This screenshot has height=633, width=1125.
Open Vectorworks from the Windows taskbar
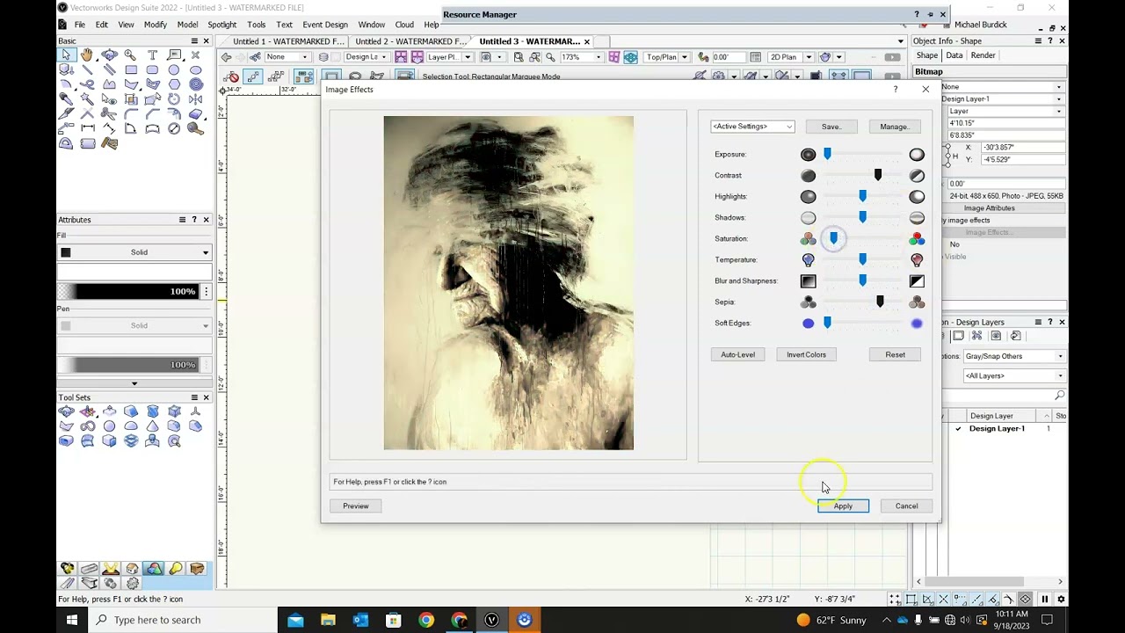(x=491, y=620)
